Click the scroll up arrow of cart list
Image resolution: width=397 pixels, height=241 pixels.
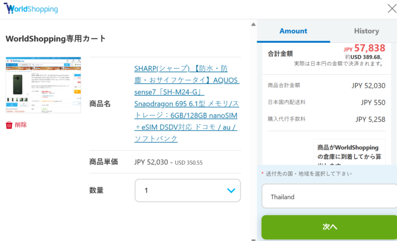253,24
